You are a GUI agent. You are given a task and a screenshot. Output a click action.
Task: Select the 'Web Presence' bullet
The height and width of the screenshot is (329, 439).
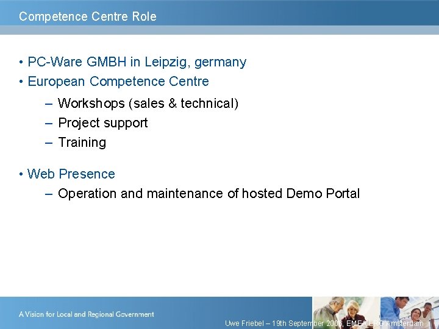(71, 174)
